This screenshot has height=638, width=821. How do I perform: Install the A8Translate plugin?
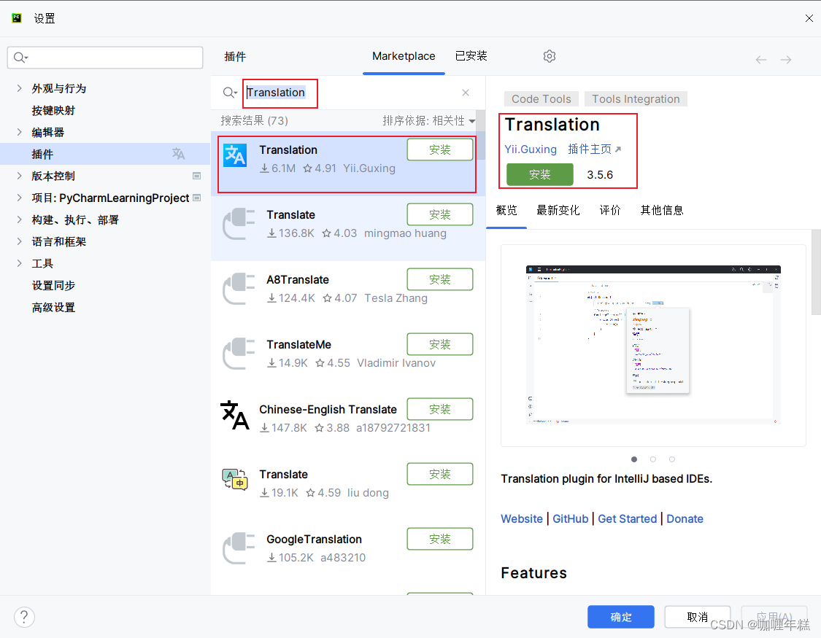point(440,279)
